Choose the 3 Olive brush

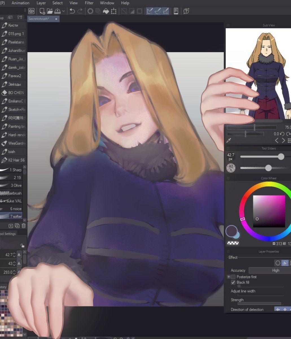click(x=11, y=185)
